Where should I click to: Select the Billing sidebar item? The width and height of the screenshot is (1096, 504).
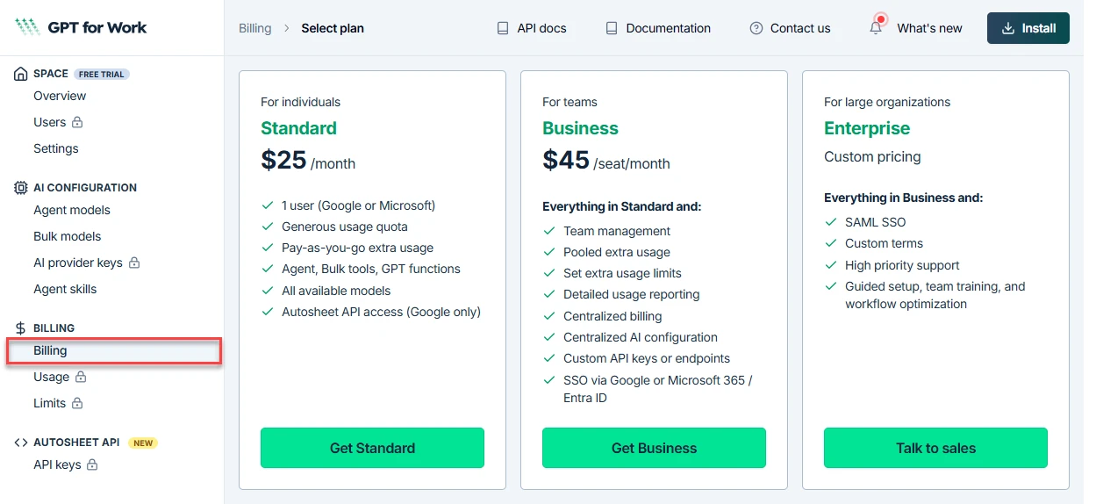(x=114, y=350)
